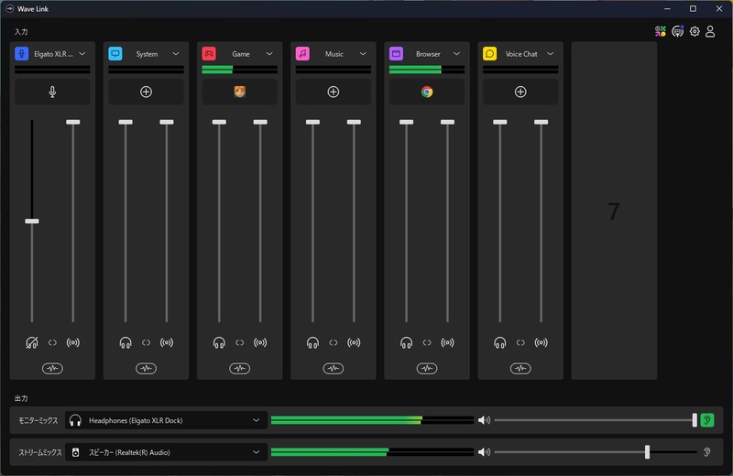This screenshot has width=733, height=476.
Task: Open the feedback chat icon at top right
Action: [x=677, y=31]
